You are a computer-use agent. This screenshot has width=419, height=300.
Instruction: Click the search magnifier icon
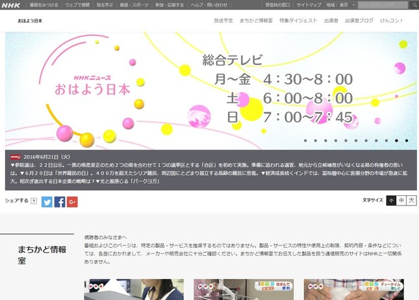[x=414, y=5]
